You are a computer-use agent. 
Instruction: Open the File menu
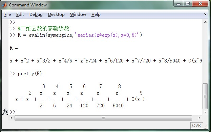point(7,15)
